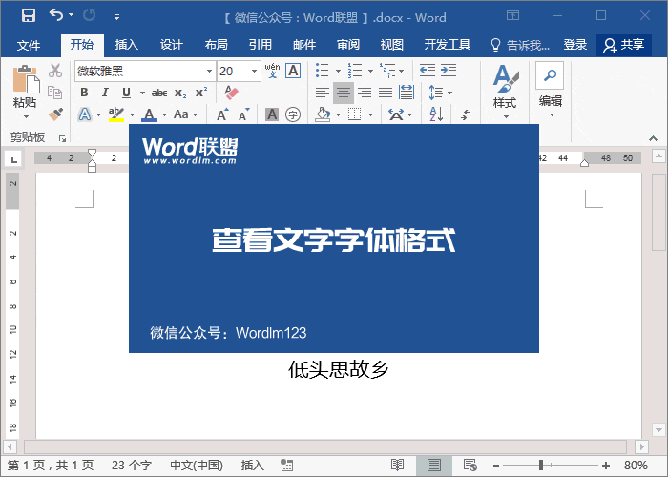Viewport: 668px width, 477px height.
Task: Toggle center alignment
Action: tap(344, 93)
